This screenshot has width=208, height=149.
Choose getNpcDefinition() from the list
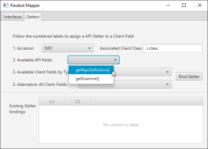tap(91, 70)
